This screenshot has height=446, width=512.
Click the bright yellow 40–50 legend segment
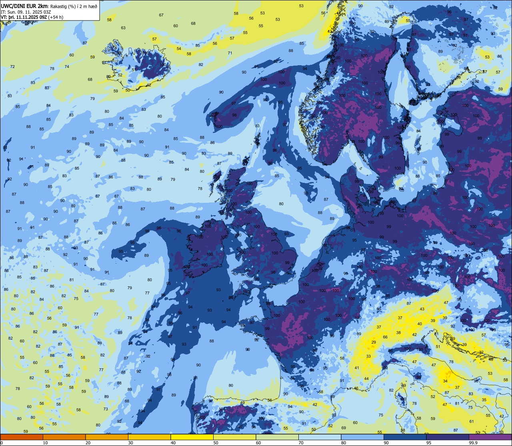(x=192, y=437)
